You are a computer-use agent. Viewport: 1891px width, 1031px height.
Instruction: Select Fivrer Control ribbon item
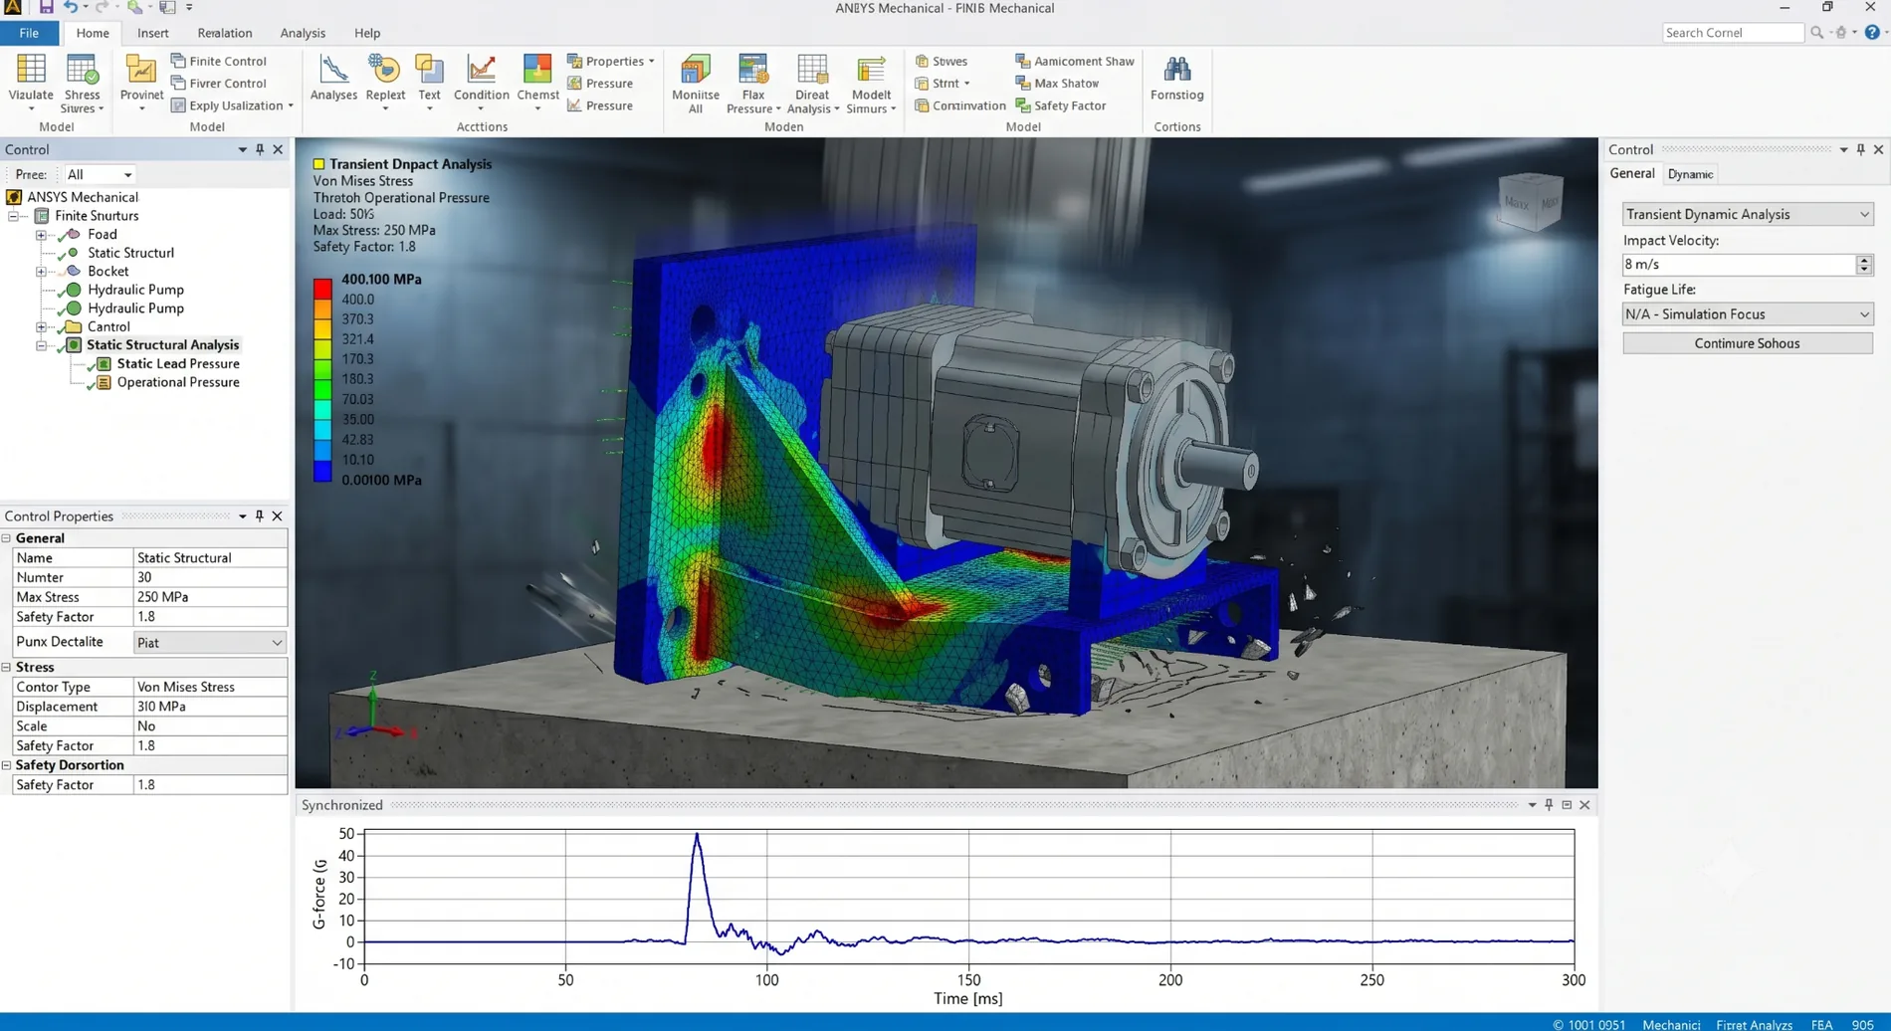219,84
